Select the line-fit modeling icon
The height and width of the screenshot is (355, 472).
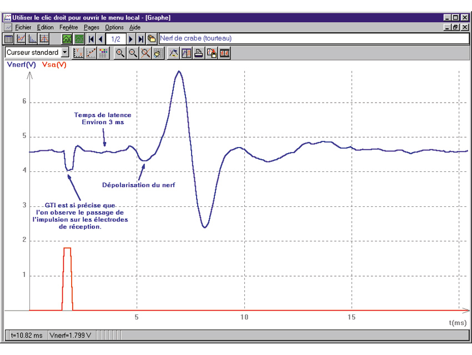[x=91, y=53]
